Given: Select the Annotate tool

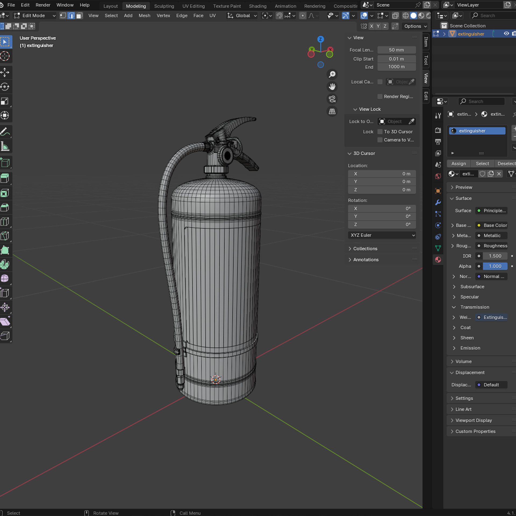Looking at the screenshot, I should pyautogui.click(x=5, y=132).
